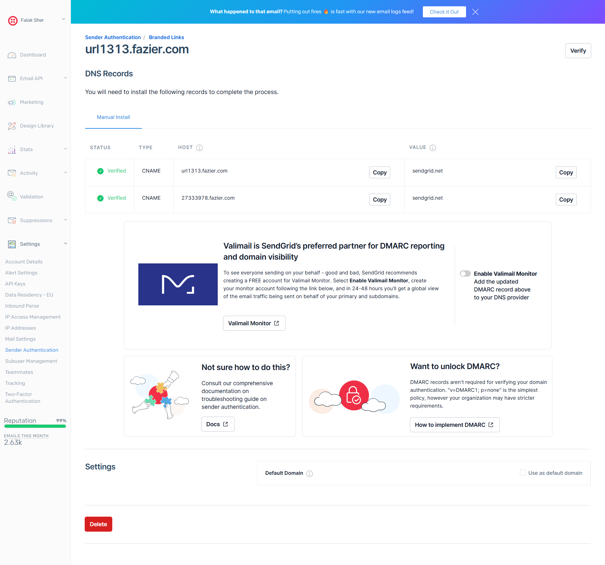Open Tracking settings

[15, 383]
